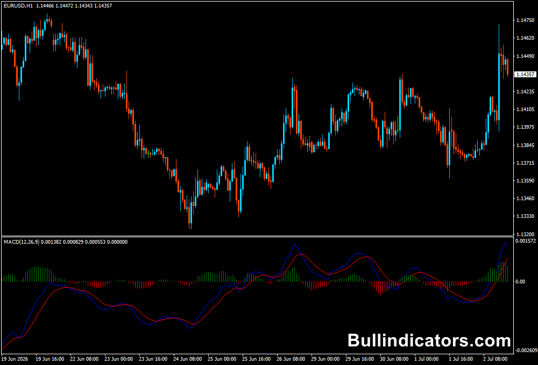Click the 19 Jun 2026 date label
This screenshot has height=365, width=538.
pyautogui.click(x=15, y=359)
